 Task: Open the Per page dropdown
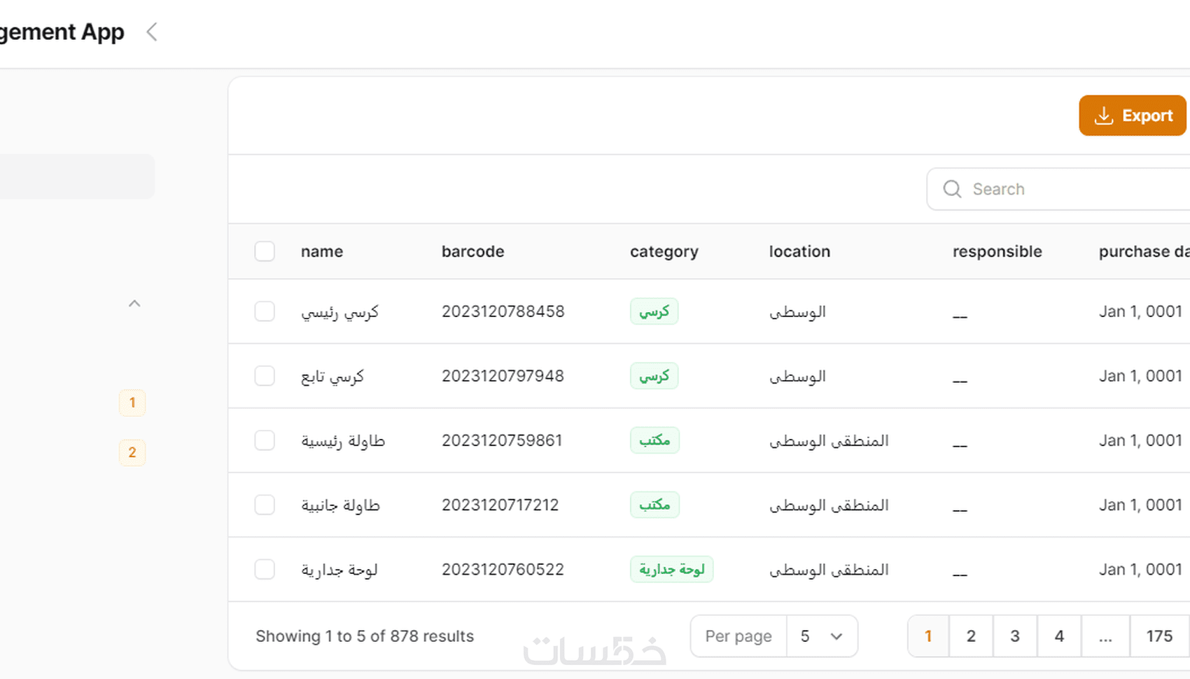point(821,636)
